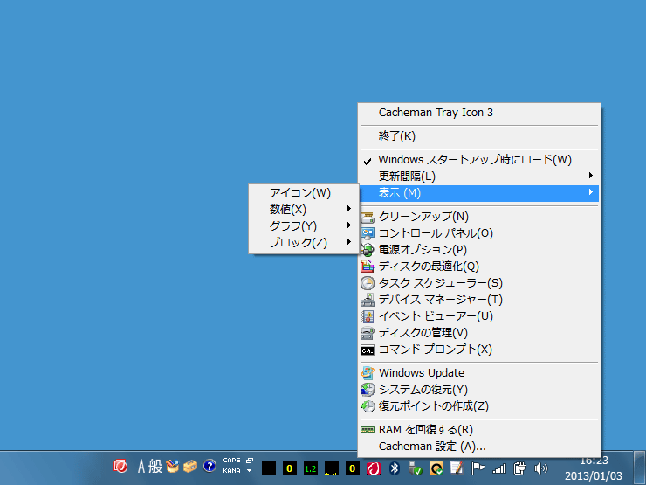The width and height of the screenshot is (646, 485).
Task: Click the Bluetooth tray icon
Action: click(x=395, y=468)
